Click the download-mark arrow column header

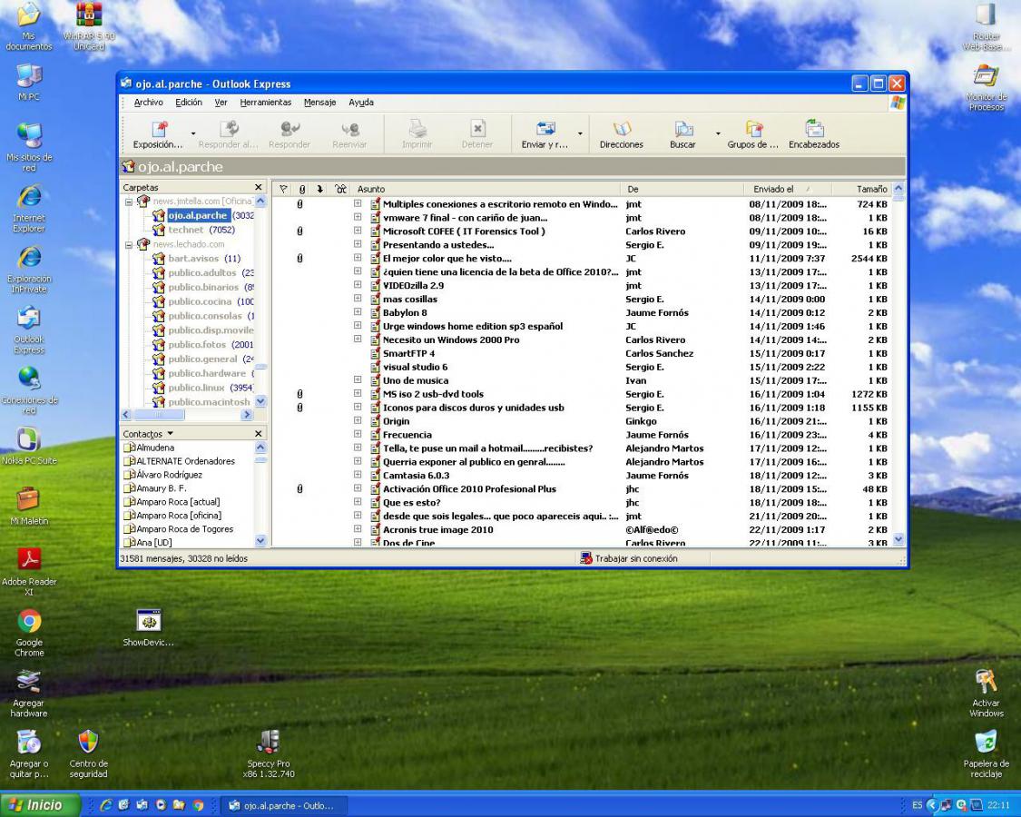319,189
